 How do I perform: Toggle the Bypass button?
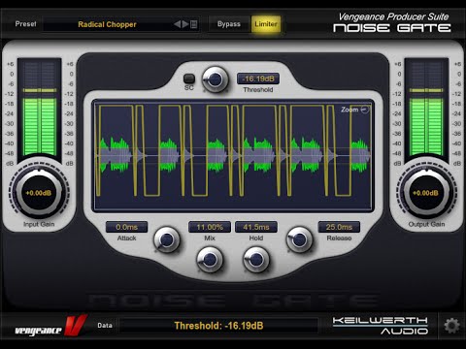tap(229, 24)
